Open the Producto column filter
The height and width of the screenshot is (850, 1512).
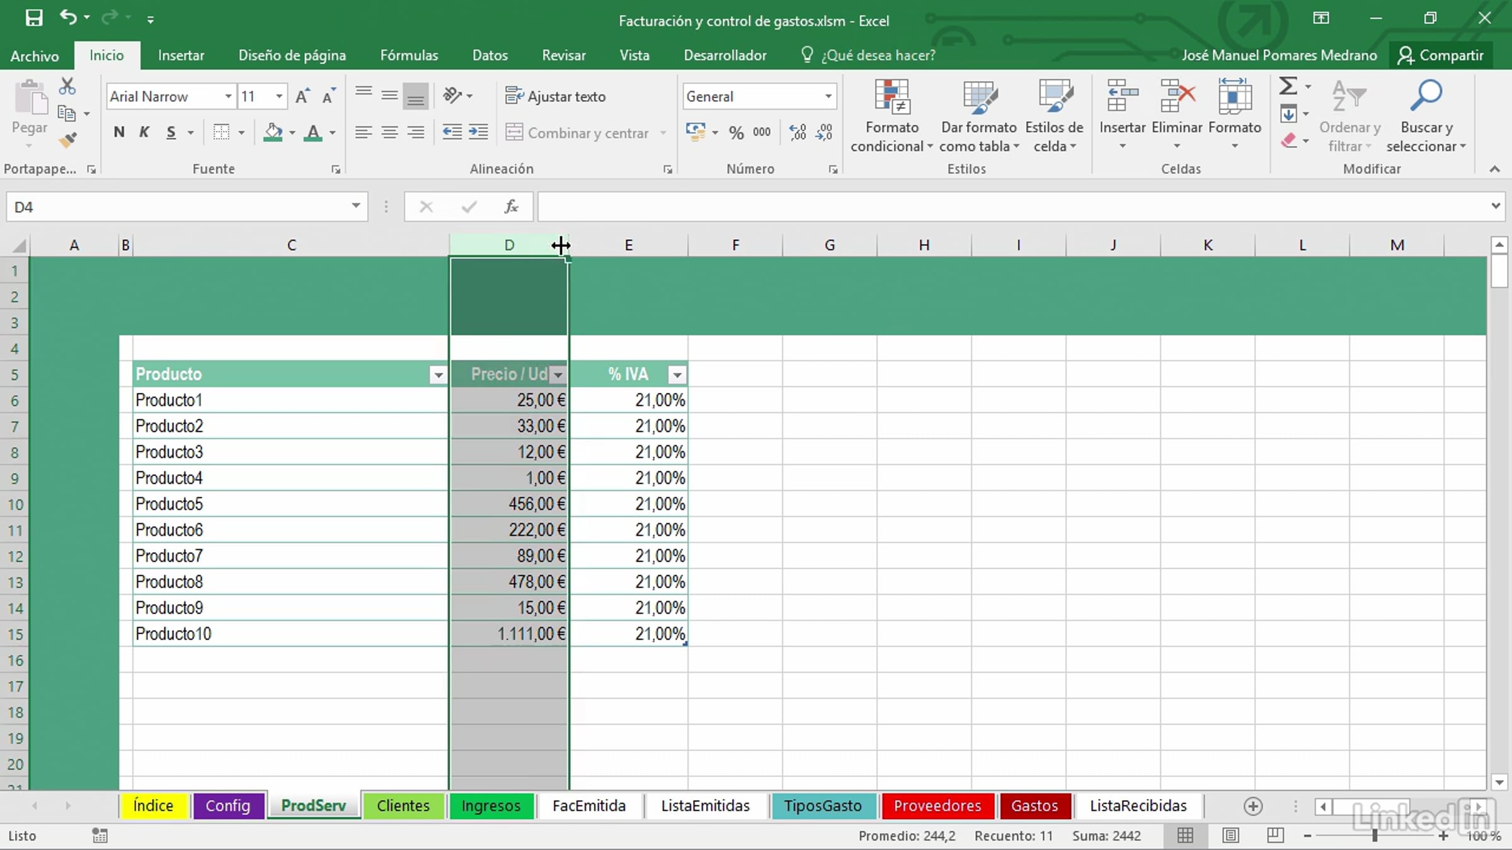[438, 375]
